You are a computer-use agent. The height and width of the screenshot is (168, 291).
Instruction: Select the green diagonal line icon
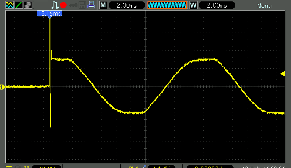[x=19, y=5]
